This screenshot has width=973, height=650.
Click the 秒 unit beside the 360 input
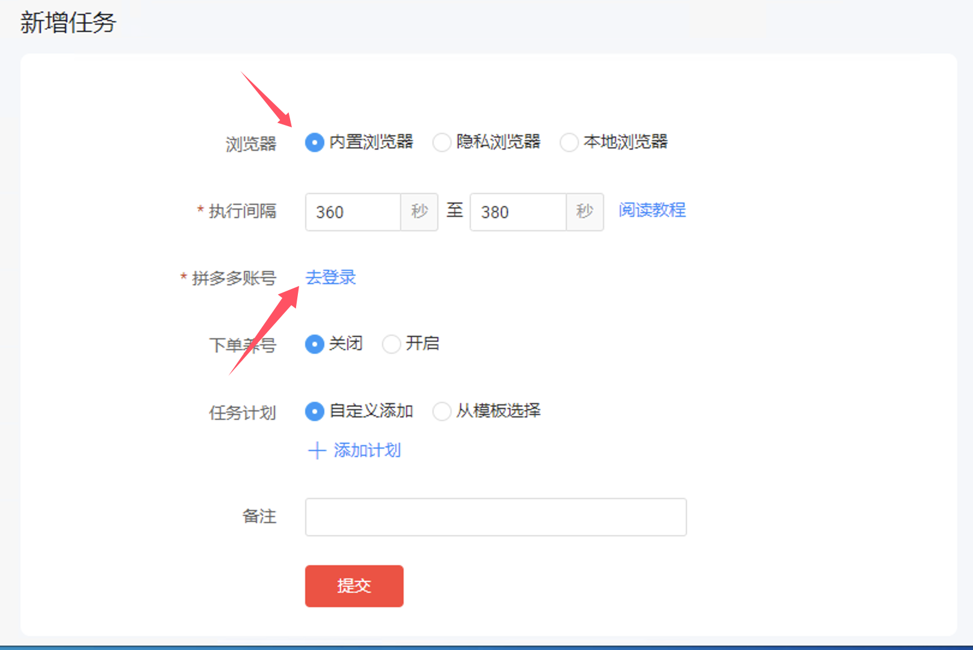(420, 212)
